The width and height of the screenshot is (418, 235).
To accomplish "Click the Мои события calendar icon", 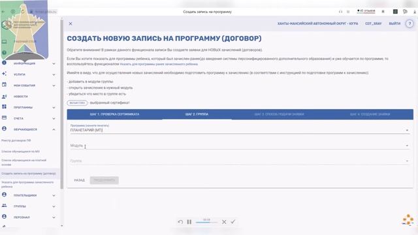I will point(4,85).
